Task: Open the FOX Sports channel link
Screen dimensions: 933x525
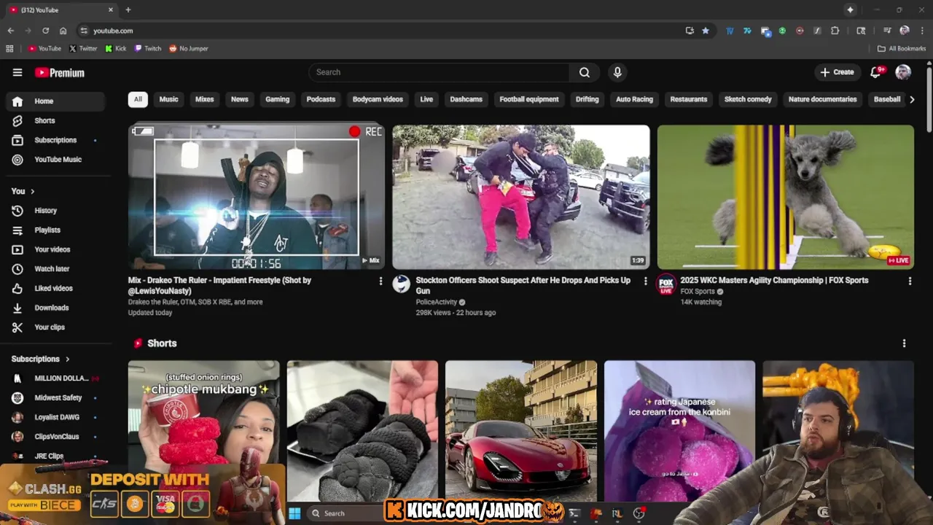Action: (698, 292)
